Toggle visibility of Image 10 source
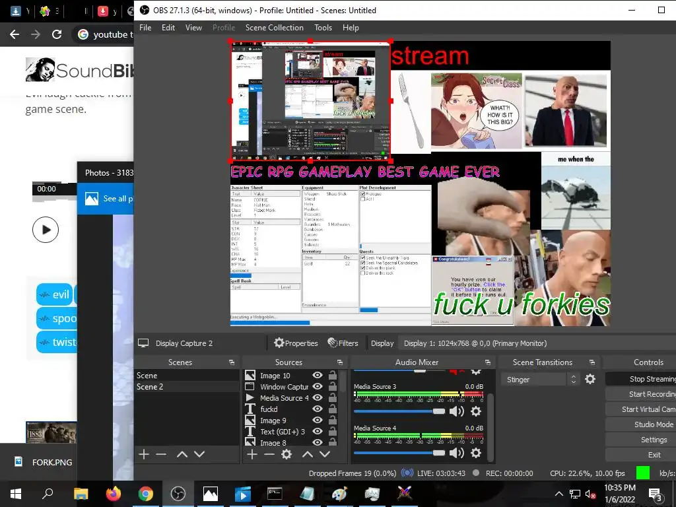 (318, 375)
